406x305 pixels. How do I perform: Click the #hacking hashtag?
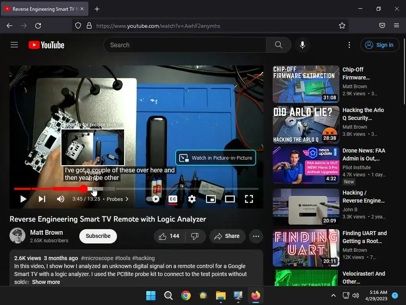(x=143, y=258)
